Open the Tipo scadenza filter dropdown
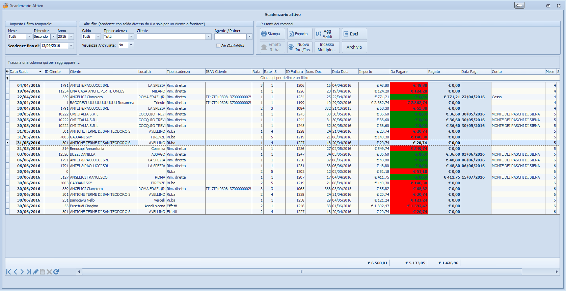Screen dimensions: 566x291 click(131, 36)
